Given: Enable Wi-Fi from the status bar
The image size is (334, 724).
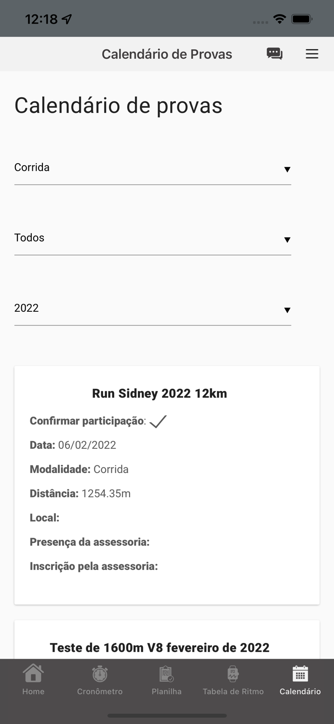Looking at the screenshot, I should (x=280, y=18).
